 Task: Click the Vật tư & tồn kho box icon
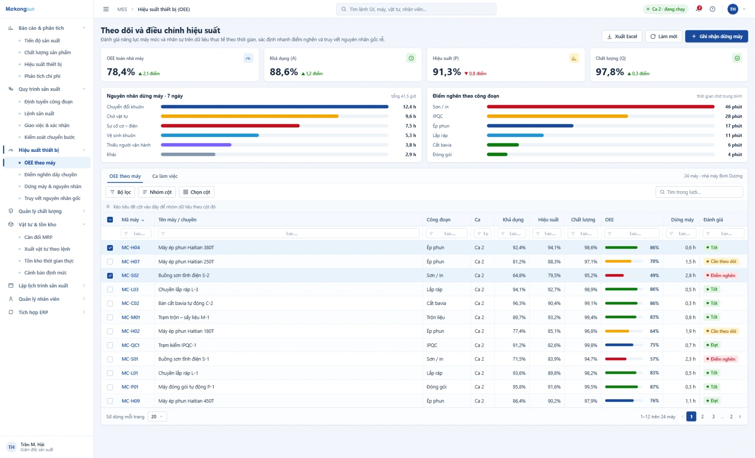click(x=11, y=224)
